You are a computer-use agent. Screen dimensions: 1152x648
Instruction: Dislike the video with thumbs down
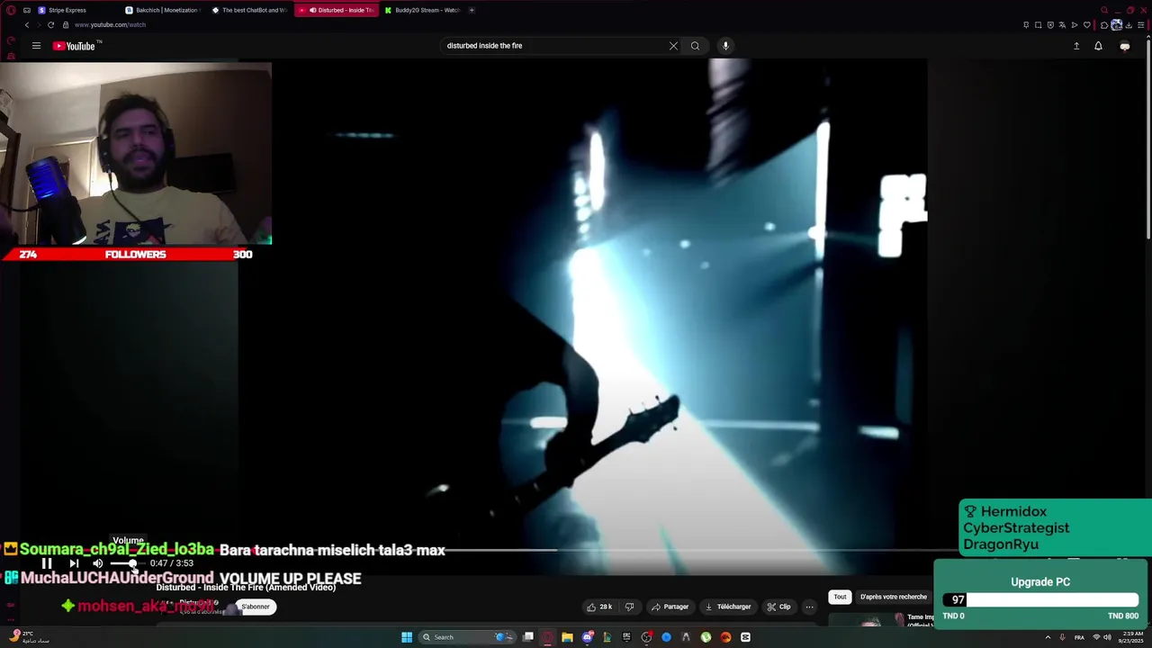click(x=630, y=607)
